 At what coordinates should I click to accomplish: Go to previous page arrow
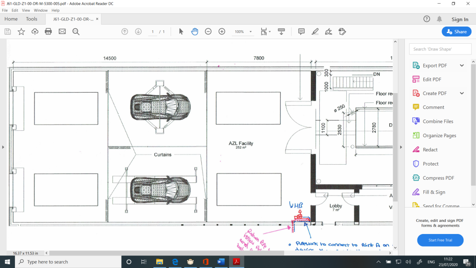125,32
